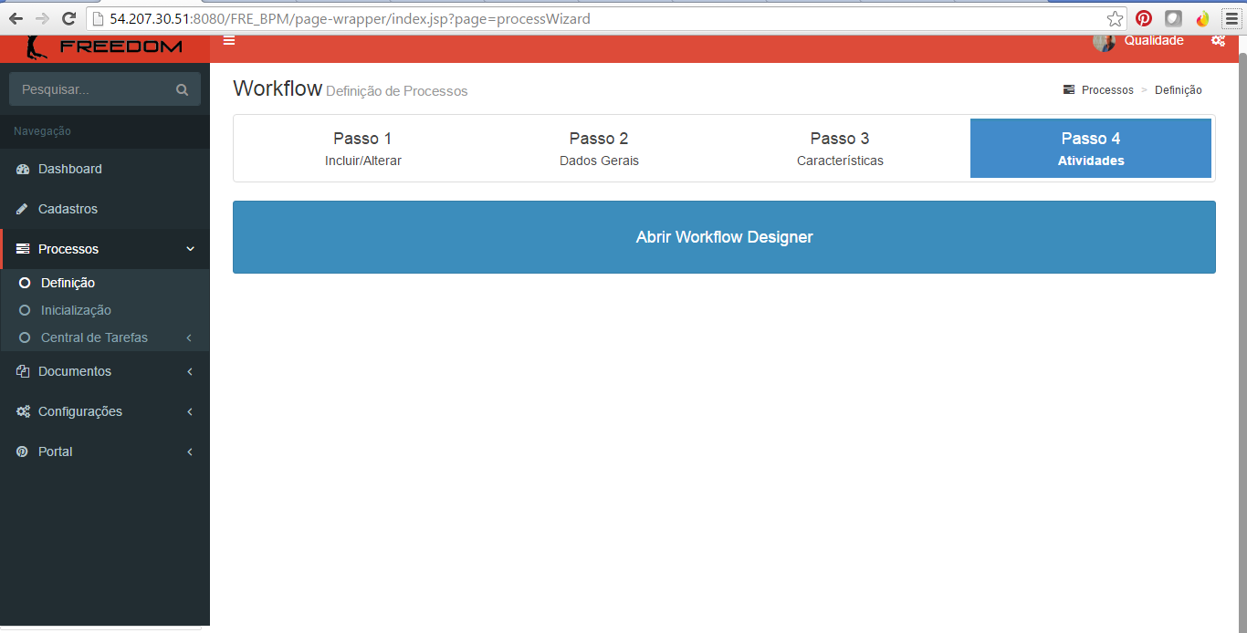Image resolution: width=1247 pixels, height=633 pixels.
Task: Click the Central de Tarefas circle icon
Action: 25,337
